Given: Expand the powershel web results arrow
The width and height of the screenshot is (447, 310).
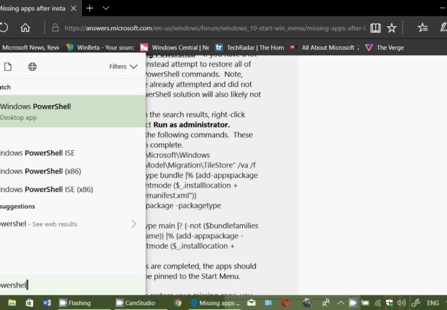Looking at the screenshot, I should coord(133,224).
